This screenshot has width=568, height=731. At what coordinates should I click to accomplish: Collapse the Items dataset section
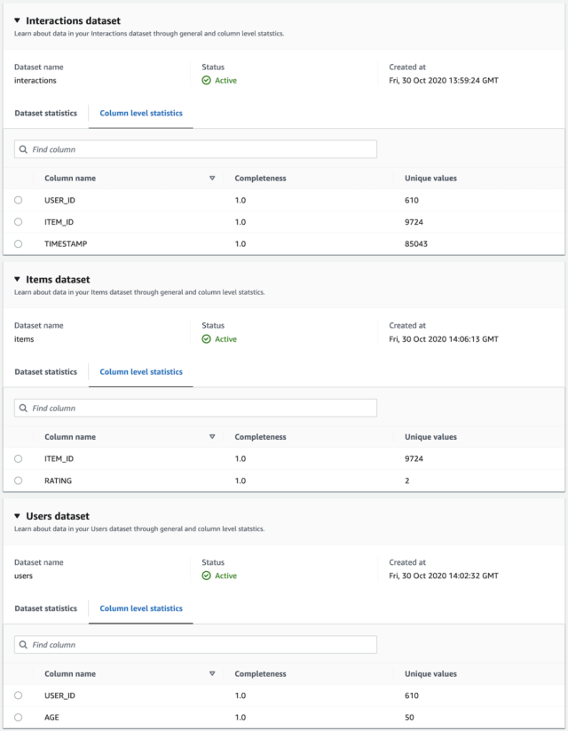click(17, 279)
